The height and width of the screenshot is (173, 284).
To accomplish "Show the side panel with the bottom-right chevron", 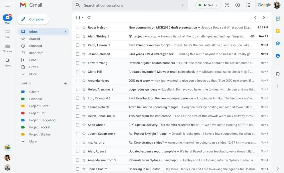I will click(278, 169).
